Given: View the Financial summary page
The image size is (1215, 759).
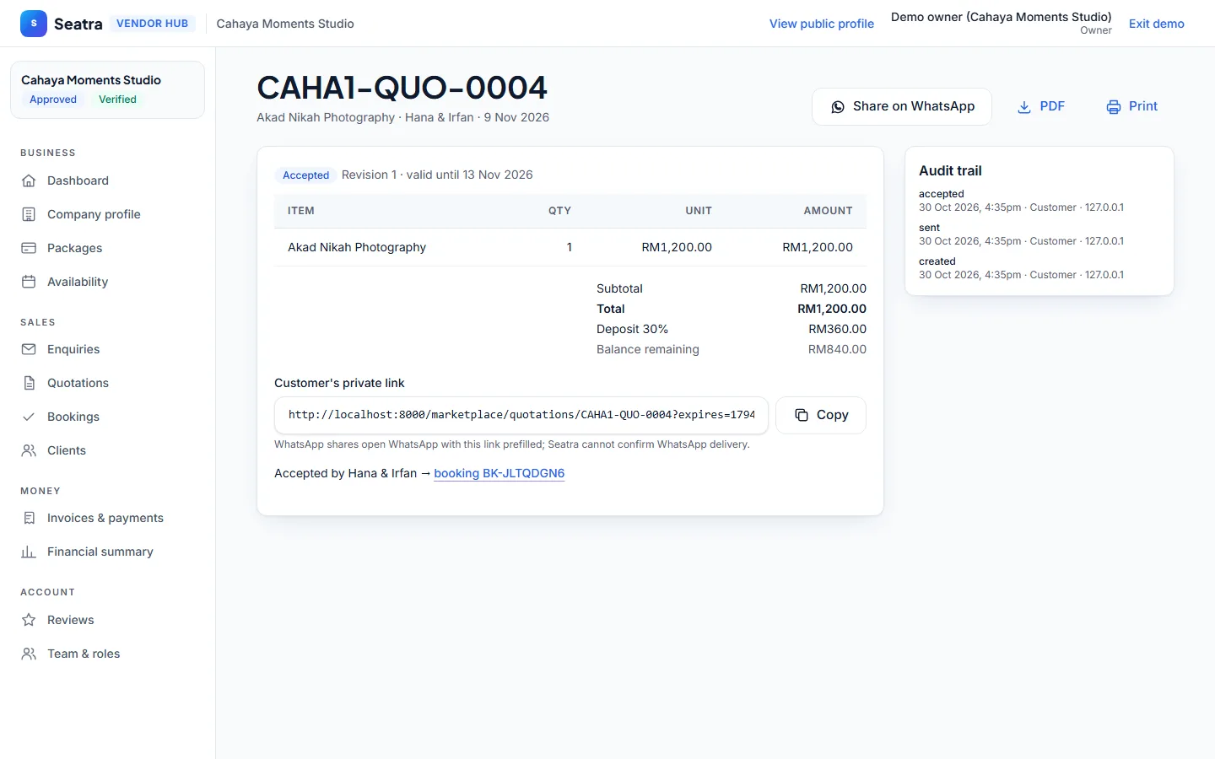Looking at the screenshot, I should [107, 552].
